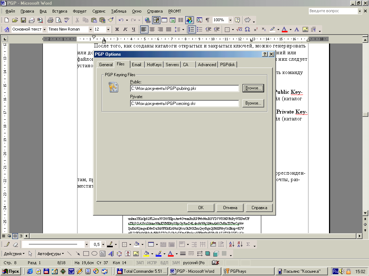Screen dimensions: 369x276
Task: Apply superscript x² formatting
Action: tap(256, 29)
